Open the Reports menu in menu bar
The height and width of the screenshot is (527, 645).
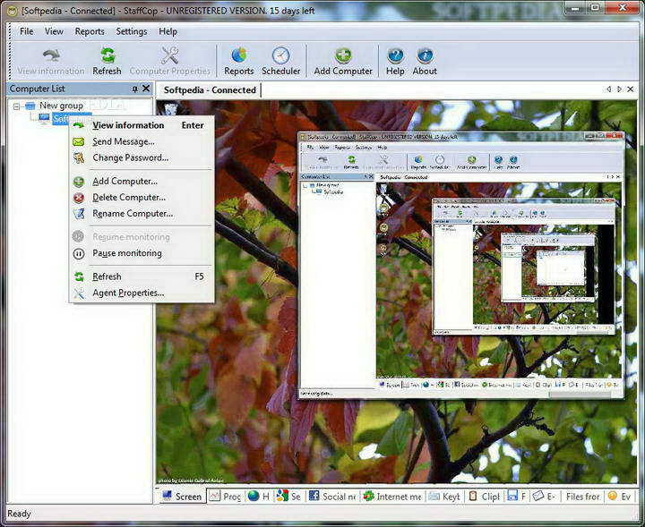[x=90, y=31]
